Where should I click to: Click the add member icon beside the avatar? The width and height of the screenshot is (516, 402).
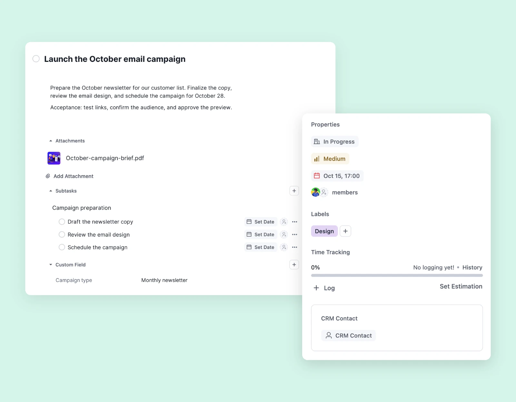pyautogui.click(x=324, y=192)
